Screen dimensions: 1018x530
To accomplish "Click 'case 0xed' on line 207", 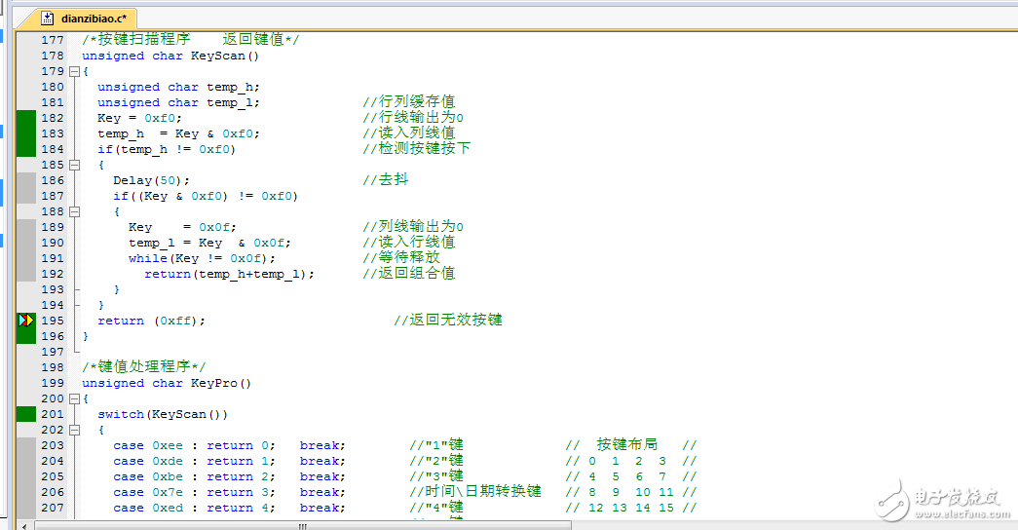I will [148, 508].
